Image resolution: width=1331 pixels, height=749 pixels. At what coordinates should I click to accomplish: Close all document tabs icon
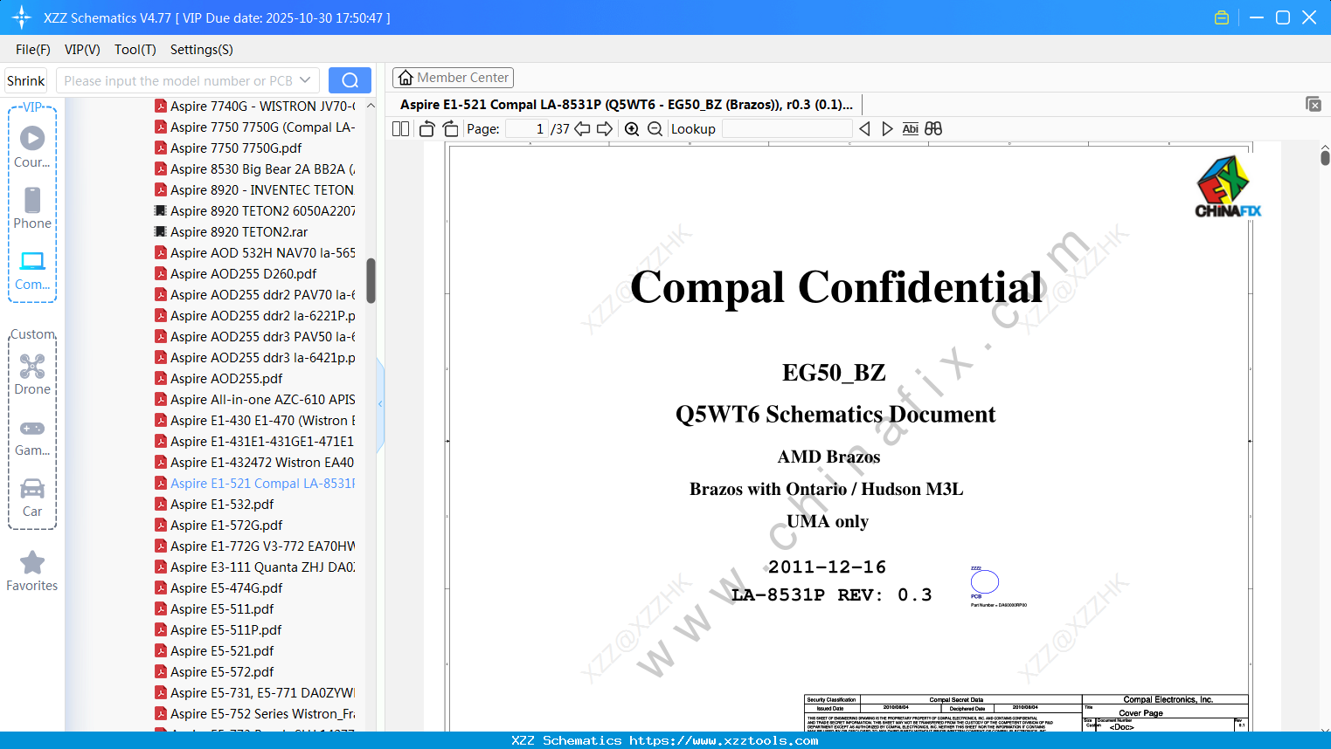pyautogui.click(x=1314, y=104)
